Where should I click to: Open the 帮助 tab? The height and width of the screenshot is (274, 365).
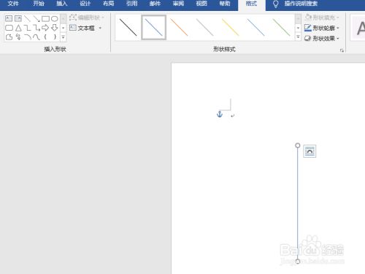225,4
